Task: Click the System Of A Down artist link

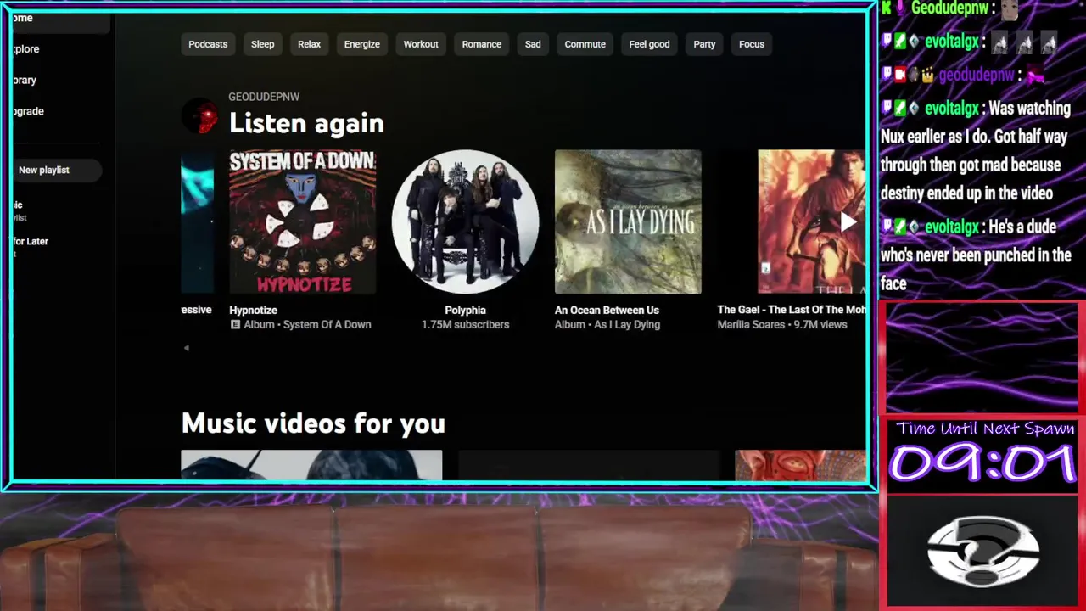Action: click(x=327, y=324)
